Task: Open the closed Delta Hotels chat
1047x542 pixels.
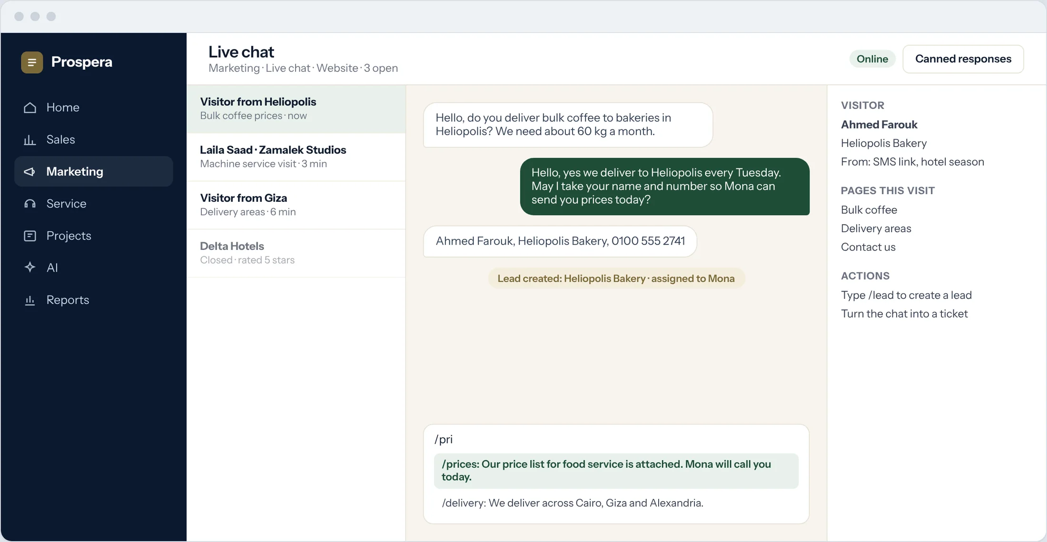Action: pos(296,253)
